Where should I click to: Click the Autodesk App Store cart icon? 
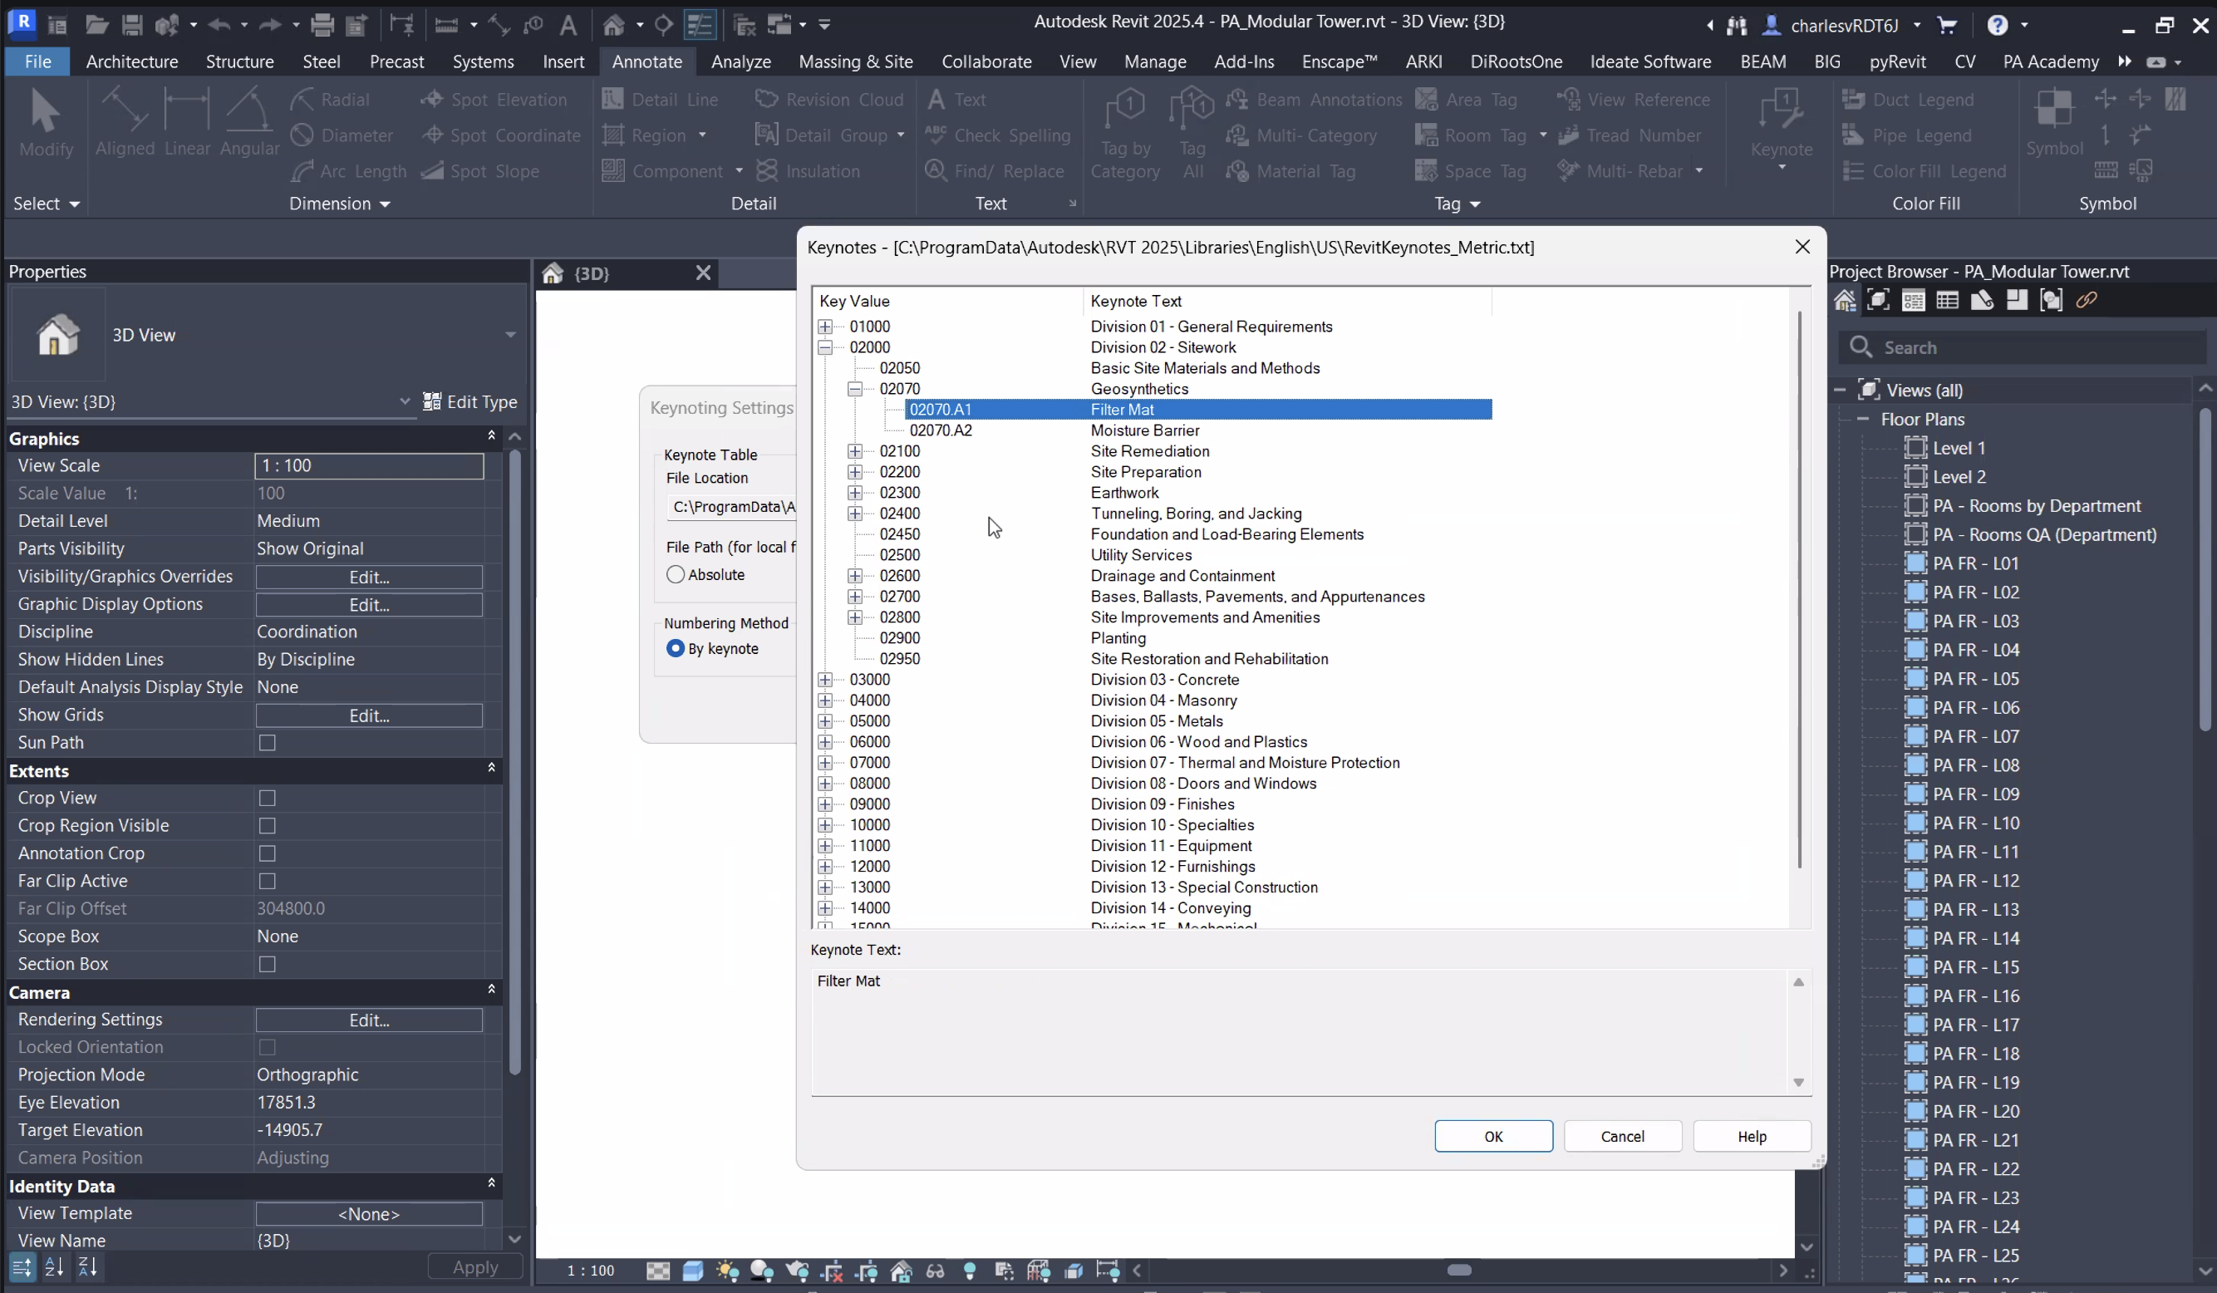(1947, 26)
